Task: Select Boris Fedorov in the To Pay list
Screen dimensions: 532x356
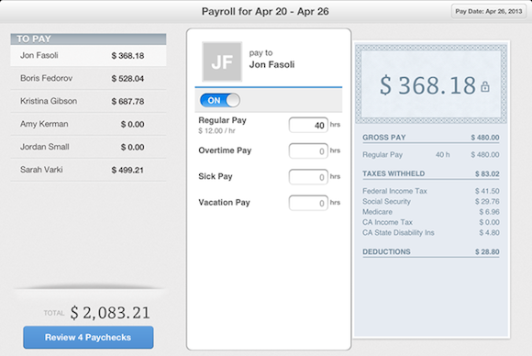Action: pos(88,78)
